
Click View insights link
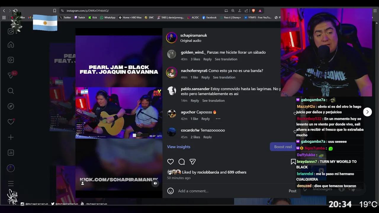click(179, 147)
